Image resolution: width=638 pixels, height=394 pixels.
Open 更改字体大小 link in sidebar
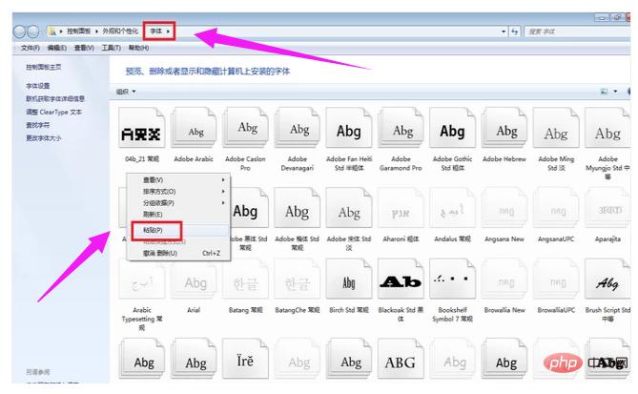point(44,138)
